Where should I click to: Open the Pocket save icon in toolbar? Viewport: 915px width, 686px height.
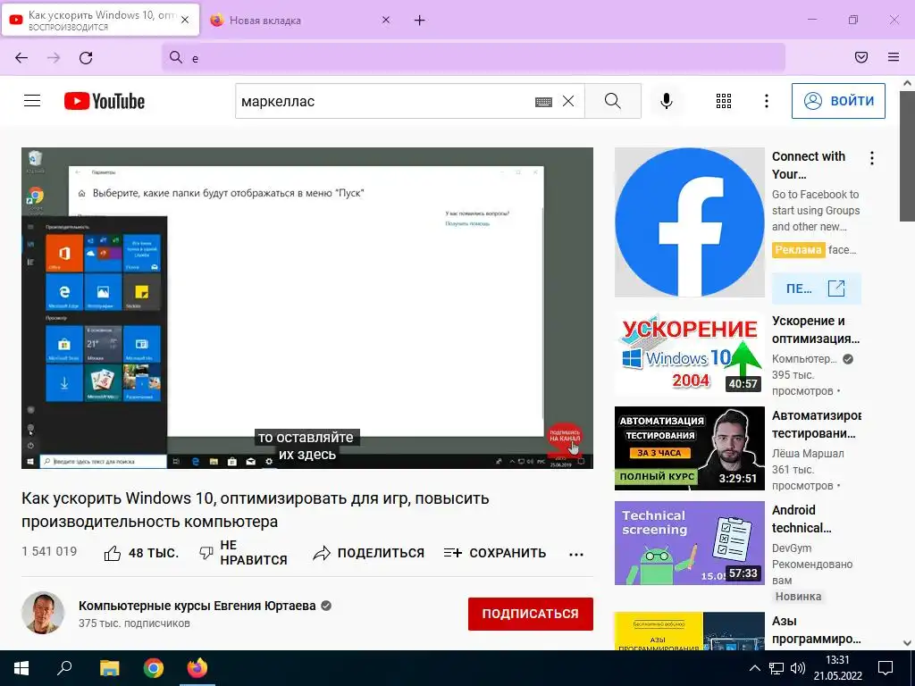(860, 57)
